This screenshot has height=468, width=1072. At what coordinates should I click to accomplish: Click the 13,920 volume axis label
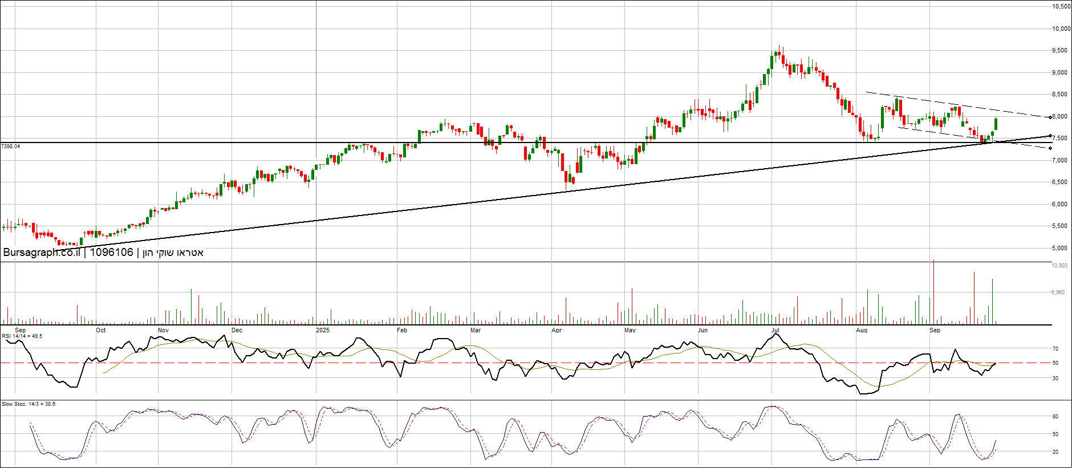click(x=1059, y=266)
